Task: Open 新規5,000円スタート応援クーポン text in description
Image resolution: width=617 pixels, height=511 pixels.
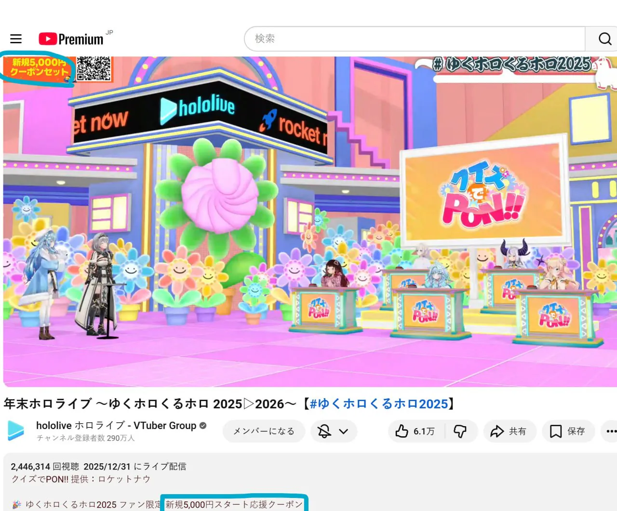Action: 234,504
